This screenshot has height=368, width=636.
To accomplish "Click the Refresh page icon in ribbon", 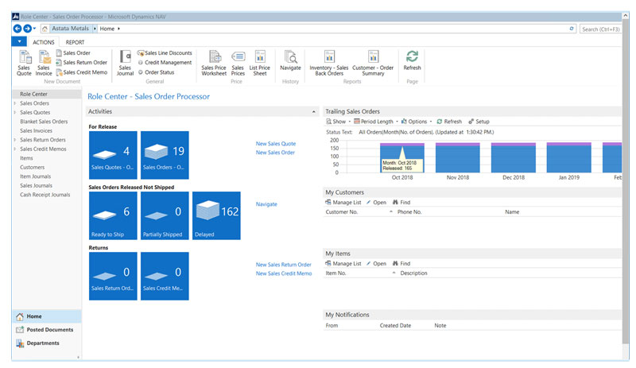I will [x=412, y=60].
